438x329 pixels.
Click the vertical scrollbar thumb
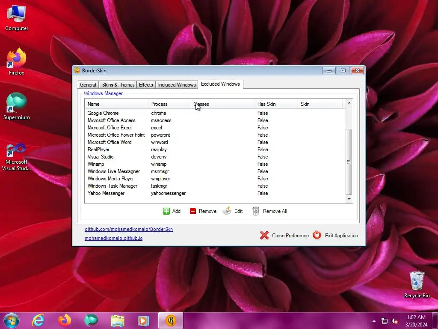(x=349, y=162)
